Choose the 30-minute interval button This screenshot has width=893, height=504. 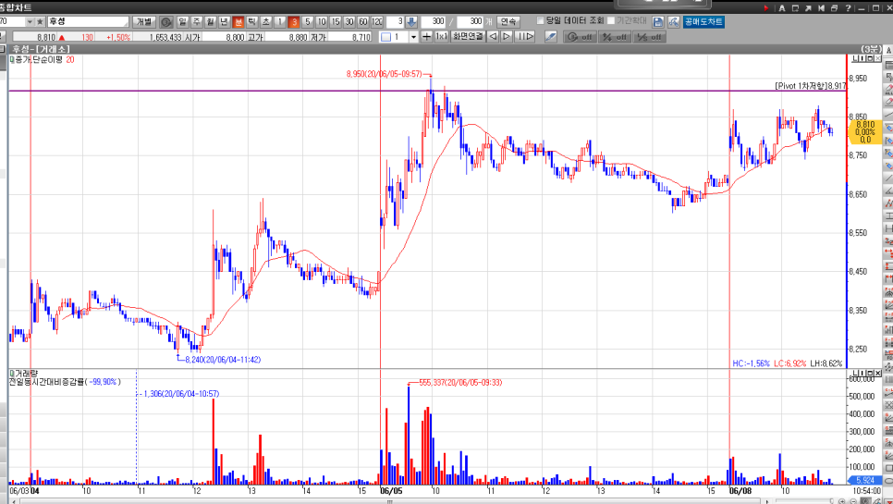349,21
